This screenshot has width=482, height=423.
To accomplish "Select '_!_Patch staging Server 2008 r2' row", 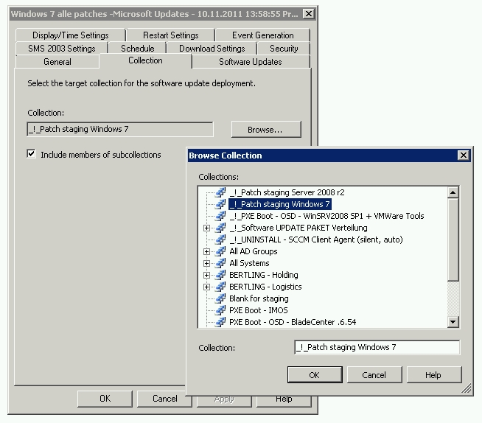I will [287, 192].
